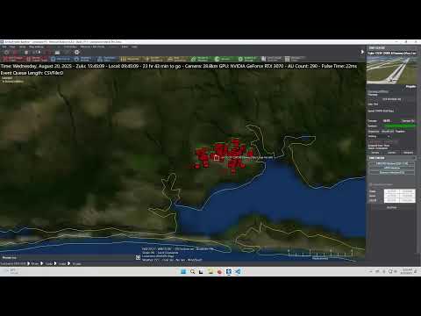Image resolution: width=421 pixels, height=316 pixels.
Task: Open the Visual Studio Code taskbar icon
Action: [x=238, y=271]
